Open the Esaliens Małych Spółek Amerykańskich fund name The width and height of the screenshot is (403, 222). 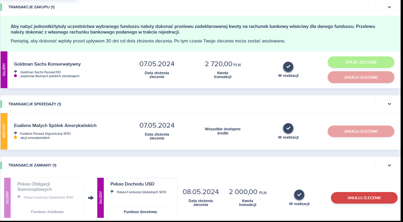[x=55, y=126]
